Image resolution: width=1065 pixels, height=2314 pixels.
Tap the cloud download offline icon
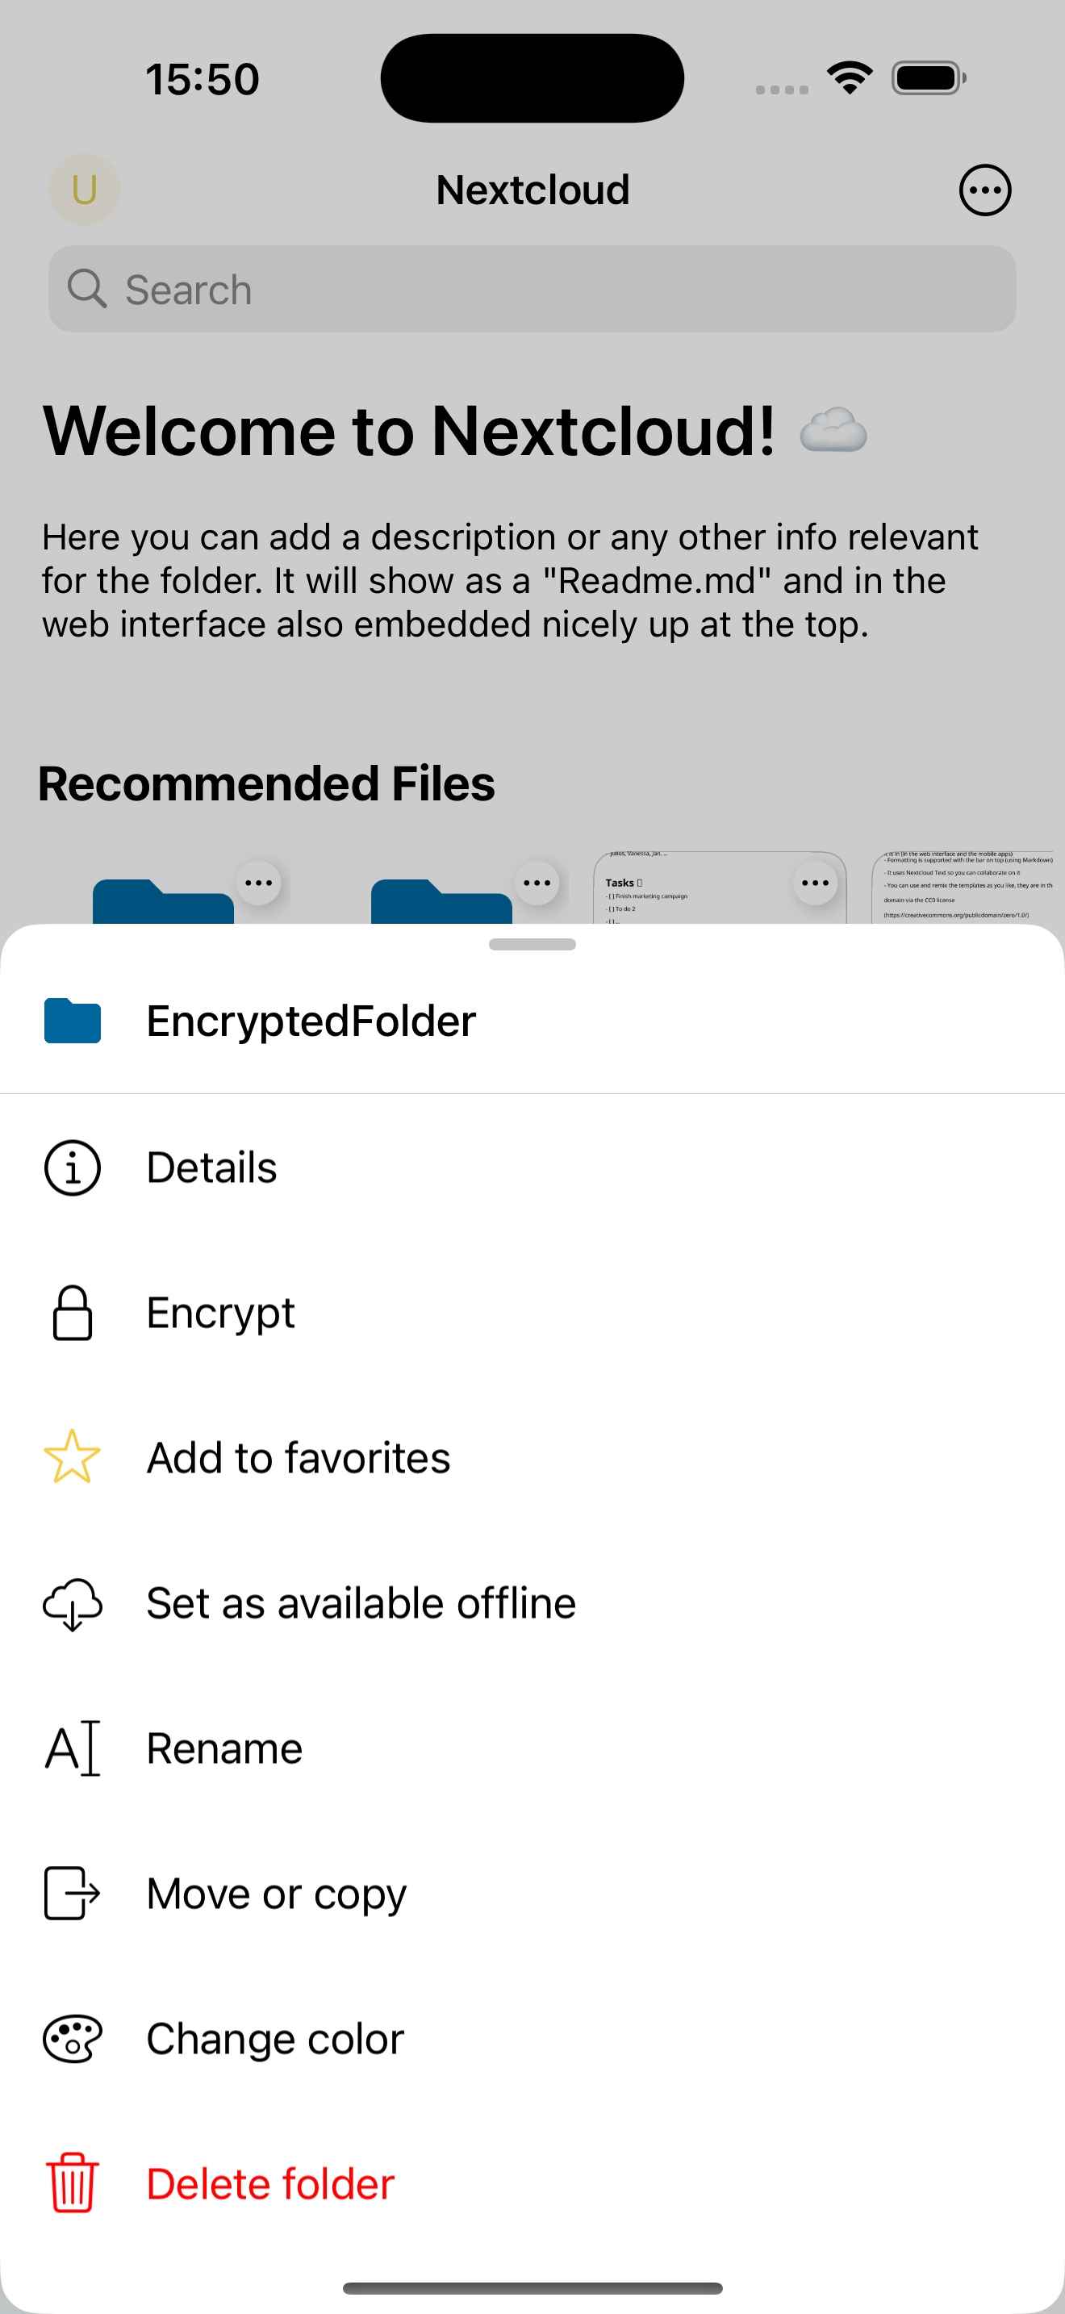pos(72,1603)
